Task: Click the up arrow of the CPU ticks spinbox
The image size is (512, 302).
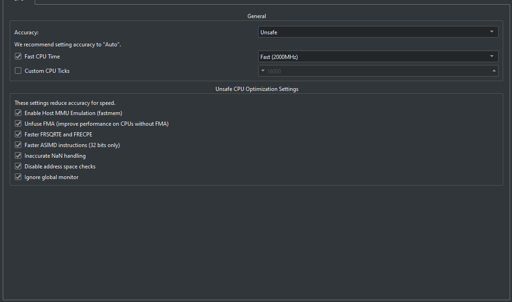Action: (x=494, y=71)
